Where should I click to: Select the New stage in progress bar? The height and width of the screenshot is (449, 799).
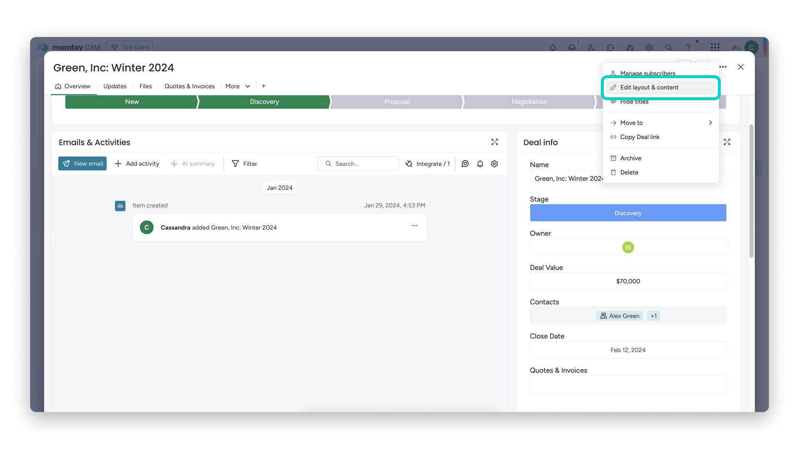pyautogui.click(x=132, y=102)
